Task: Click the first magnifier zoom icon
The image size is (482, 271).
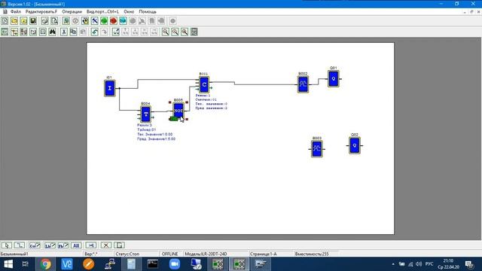Action: click(166, 32)
